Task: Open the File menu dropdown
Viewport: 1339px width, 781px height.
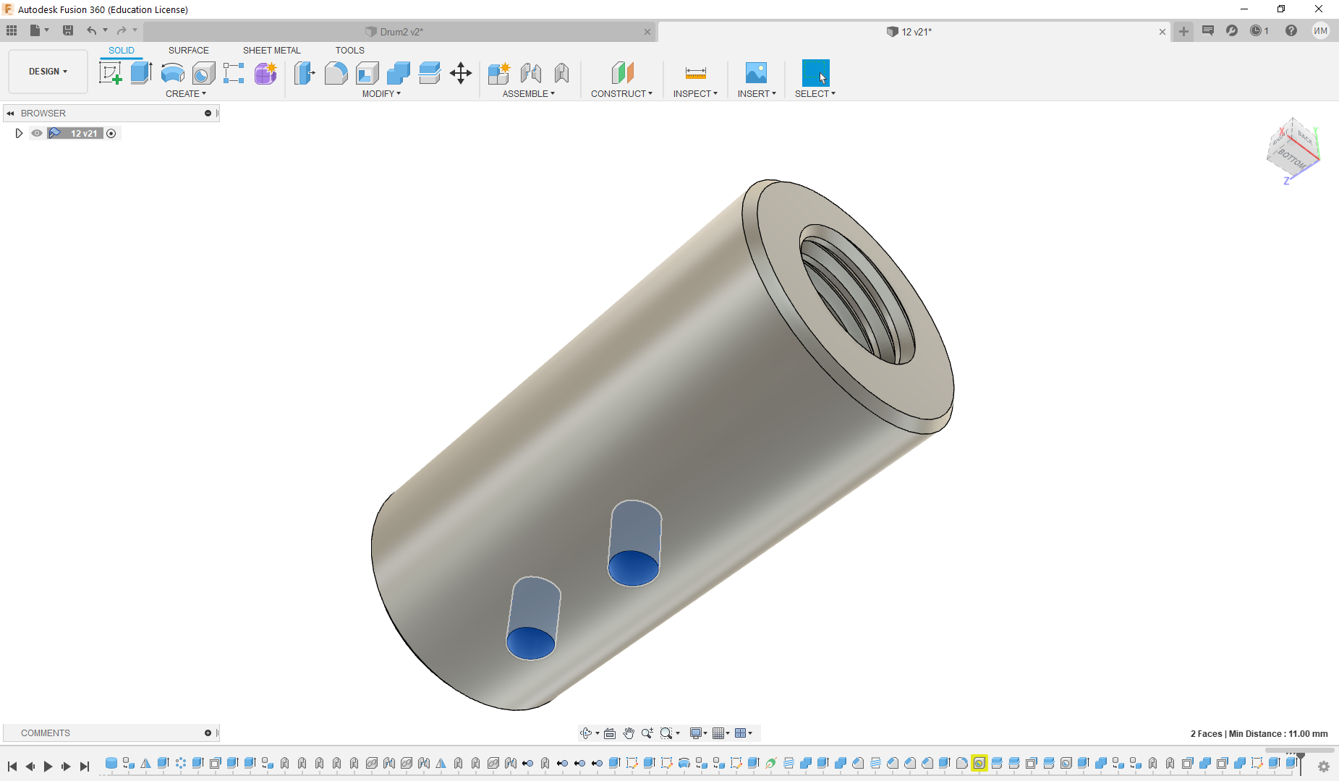Action: [39, 30]
